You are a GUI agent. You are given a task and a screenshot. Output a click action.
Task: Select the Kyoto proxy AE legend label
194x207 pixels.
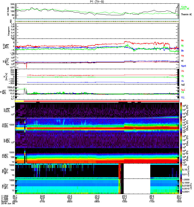click(185, 8)
